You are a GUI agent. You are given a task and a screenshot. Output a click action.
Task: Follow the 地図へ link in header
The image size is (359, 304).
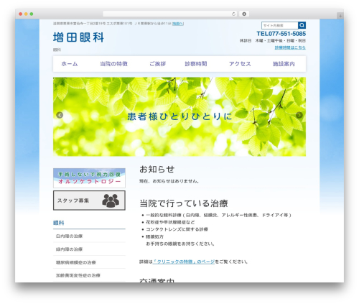coord(178,24)
